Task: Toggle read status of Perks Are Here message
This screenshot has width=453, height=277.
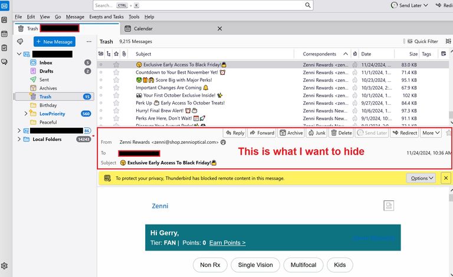Action: pos(101,118)
